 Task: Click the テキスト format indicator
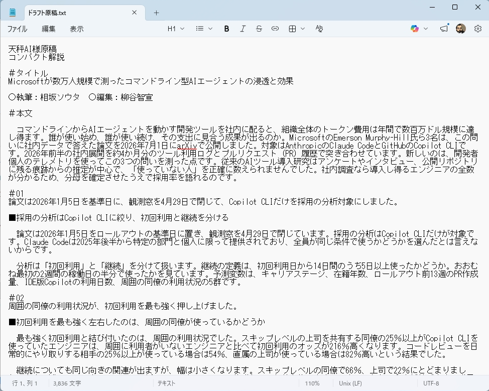[x=166, y=383]
